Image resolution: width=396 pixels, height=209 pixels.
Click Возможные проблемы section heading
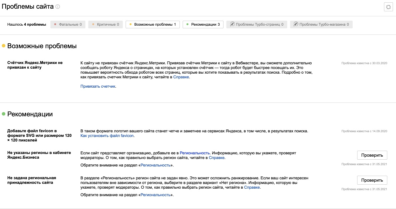(42, 46)
